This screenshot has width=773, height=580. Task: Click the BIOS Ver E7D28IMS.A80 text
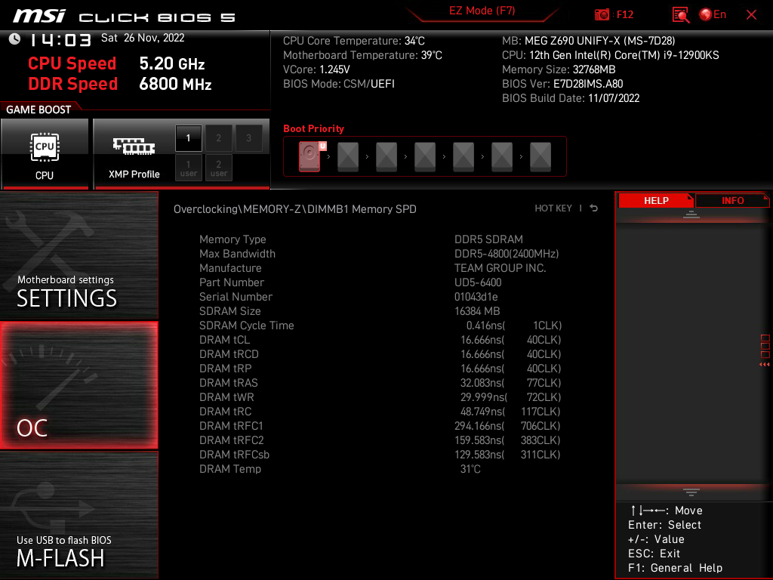coord(562,84)
